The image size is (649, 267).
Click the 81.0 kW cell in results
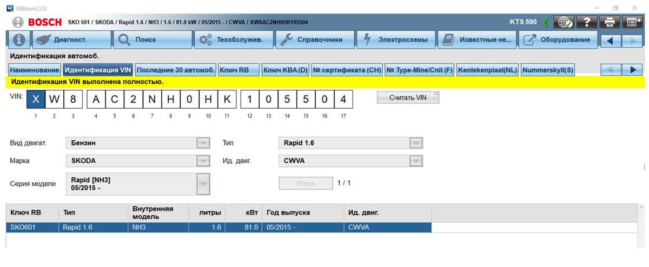click(242, 228)
